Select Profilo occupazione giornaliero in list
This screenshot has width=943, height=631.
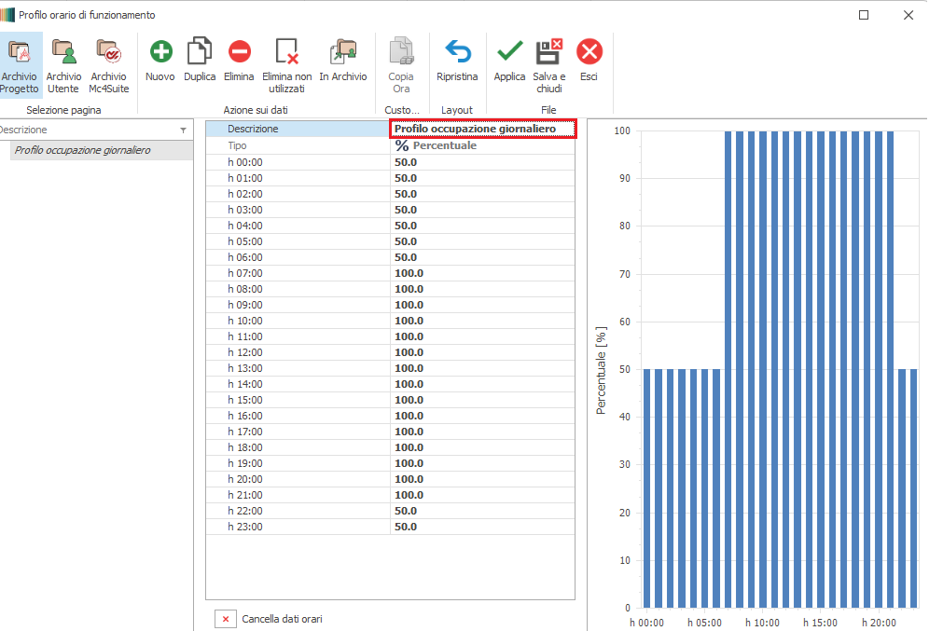83,150
